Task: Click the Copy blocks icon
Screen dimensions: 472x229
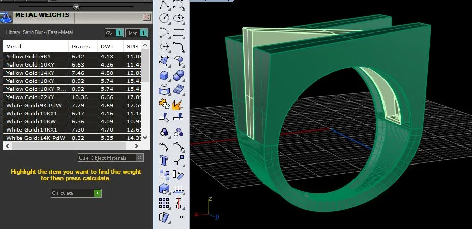Action: [164, 175]
